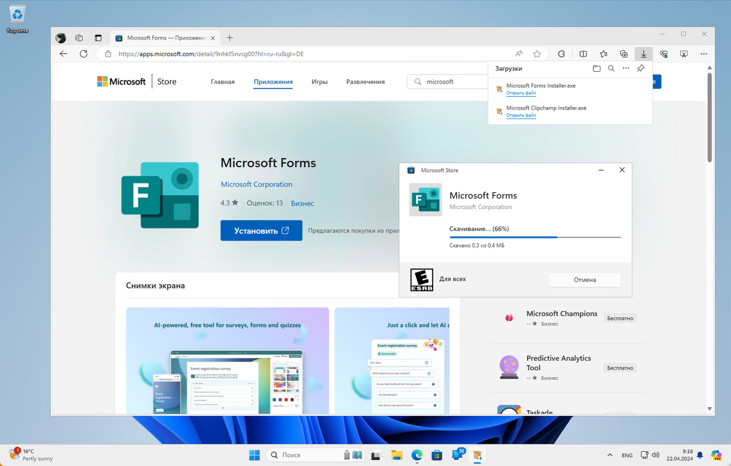Viewport: 731px width, 466px height.
Task: Open Copilot from the taskbar corner
Action: (716, 455)
